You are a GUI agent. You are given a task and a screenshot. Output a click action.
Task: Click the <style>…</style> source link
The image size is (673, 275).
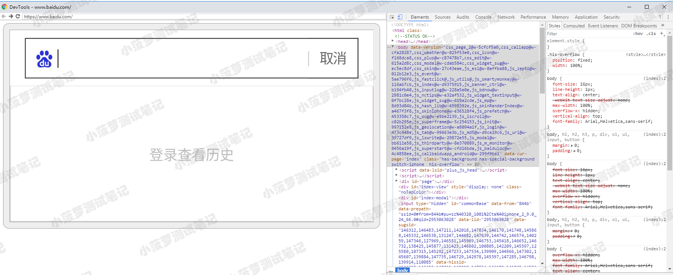click(x=646, y=54)
